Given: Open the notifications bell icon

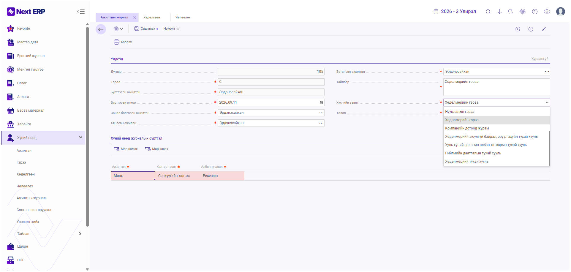Looking at the screenshot, I should 510,12.
